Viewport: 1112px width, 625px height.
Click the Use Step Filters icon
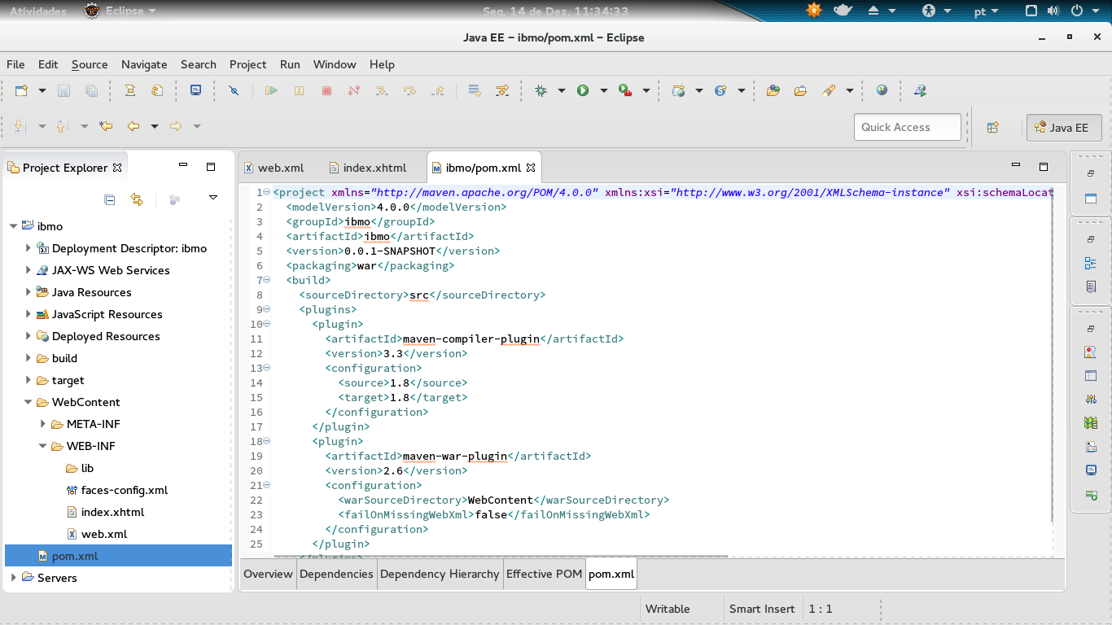point(502,91)
